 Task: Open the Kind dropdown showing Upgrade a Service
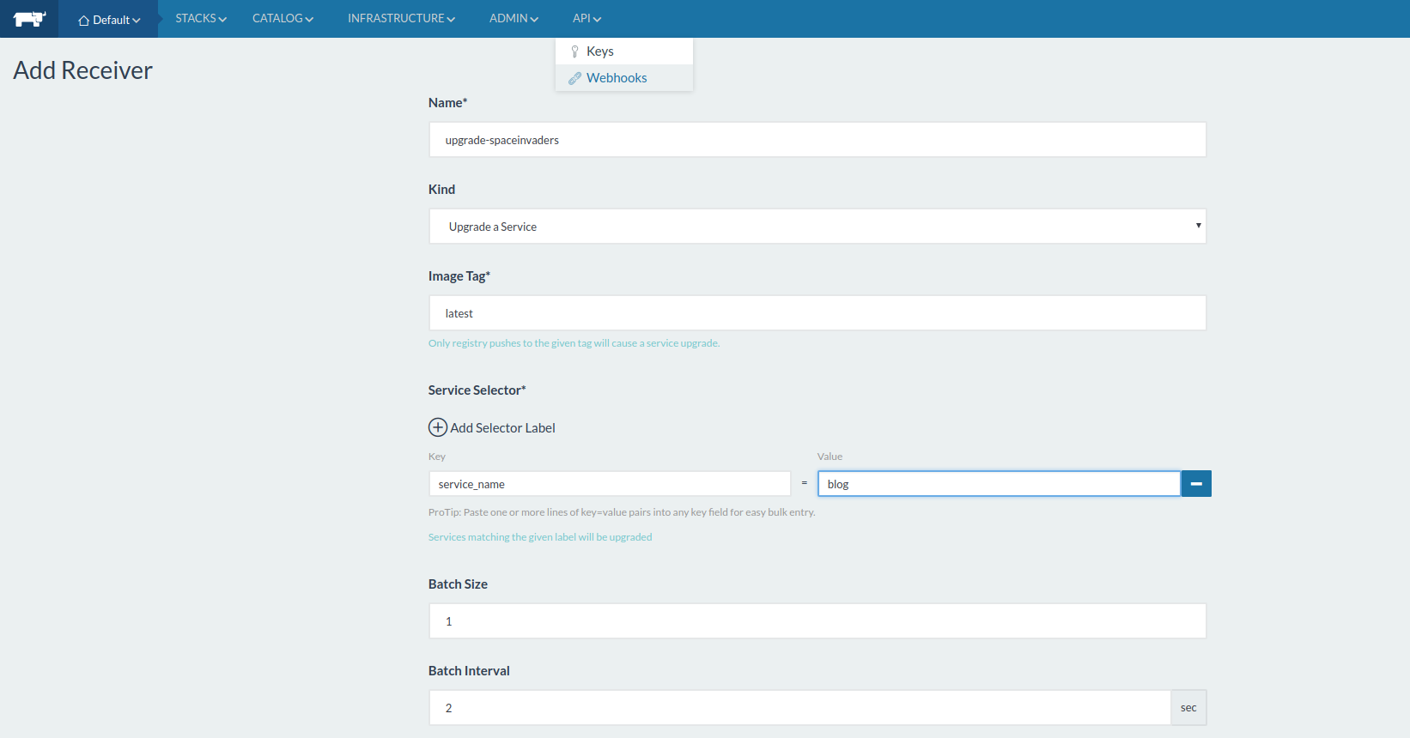click(817, 227)
